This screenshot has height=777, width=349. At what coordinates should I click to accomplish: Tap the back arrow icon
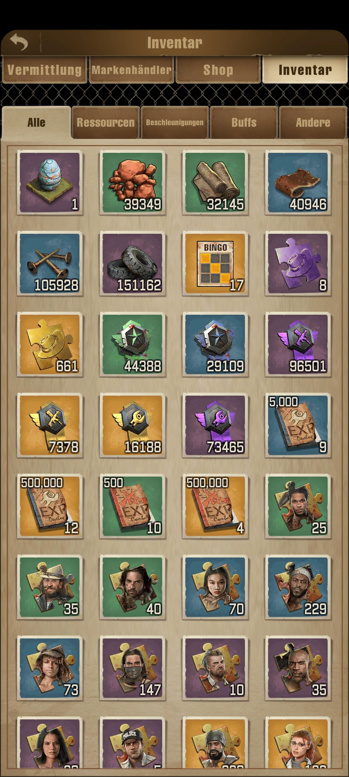pos(19,42)
